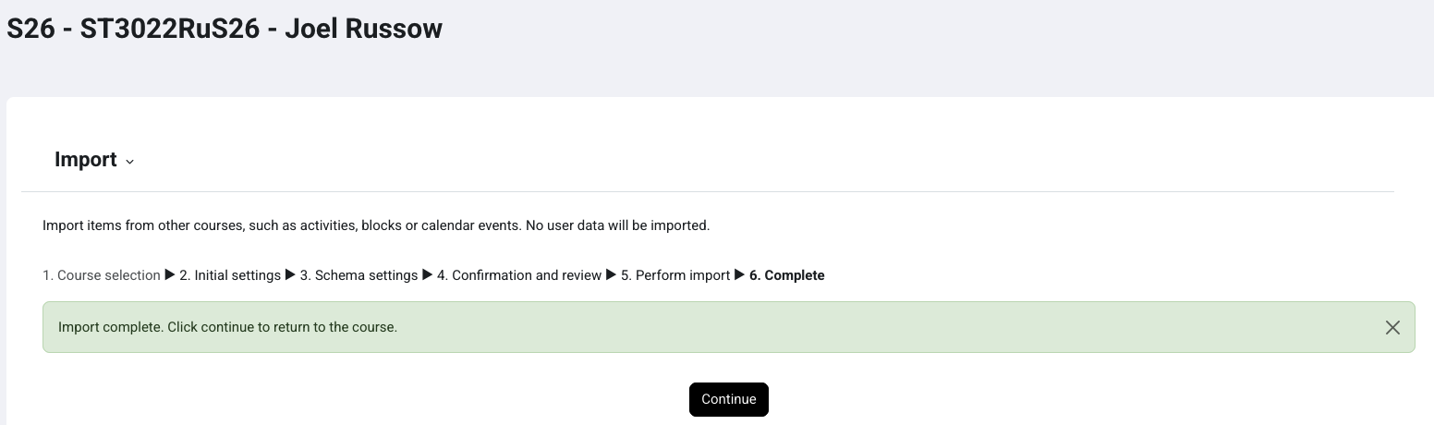Viewport: 1434px width, 425px height.
Task: Click arrow icon after Course selection
Action: coord(170,274)
